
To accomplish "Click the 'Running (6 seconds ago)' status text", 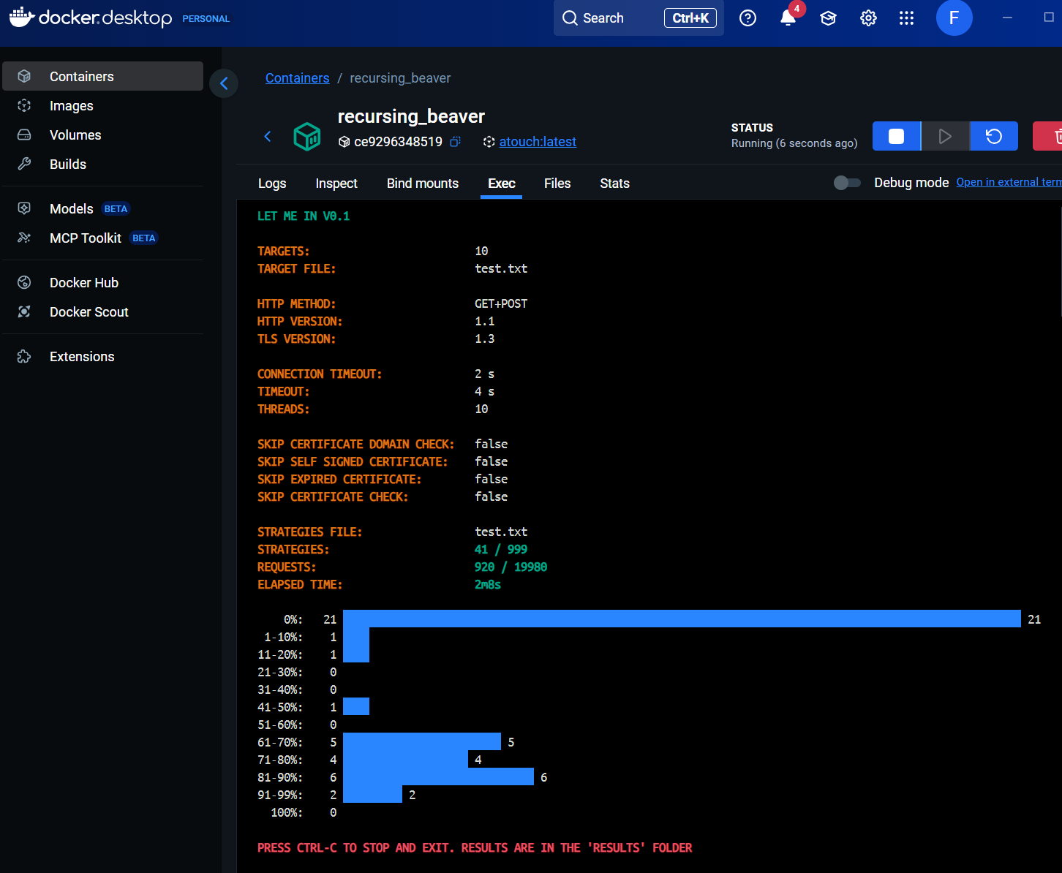I will click(794, 143).
